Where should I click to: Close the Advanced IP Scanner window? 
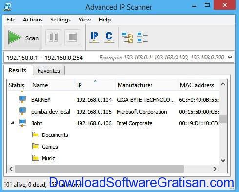(225, 5)
